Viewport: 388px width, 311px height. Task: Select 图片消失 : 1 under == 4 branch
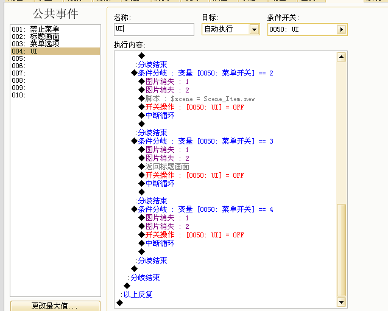click(x=164, y=218)
